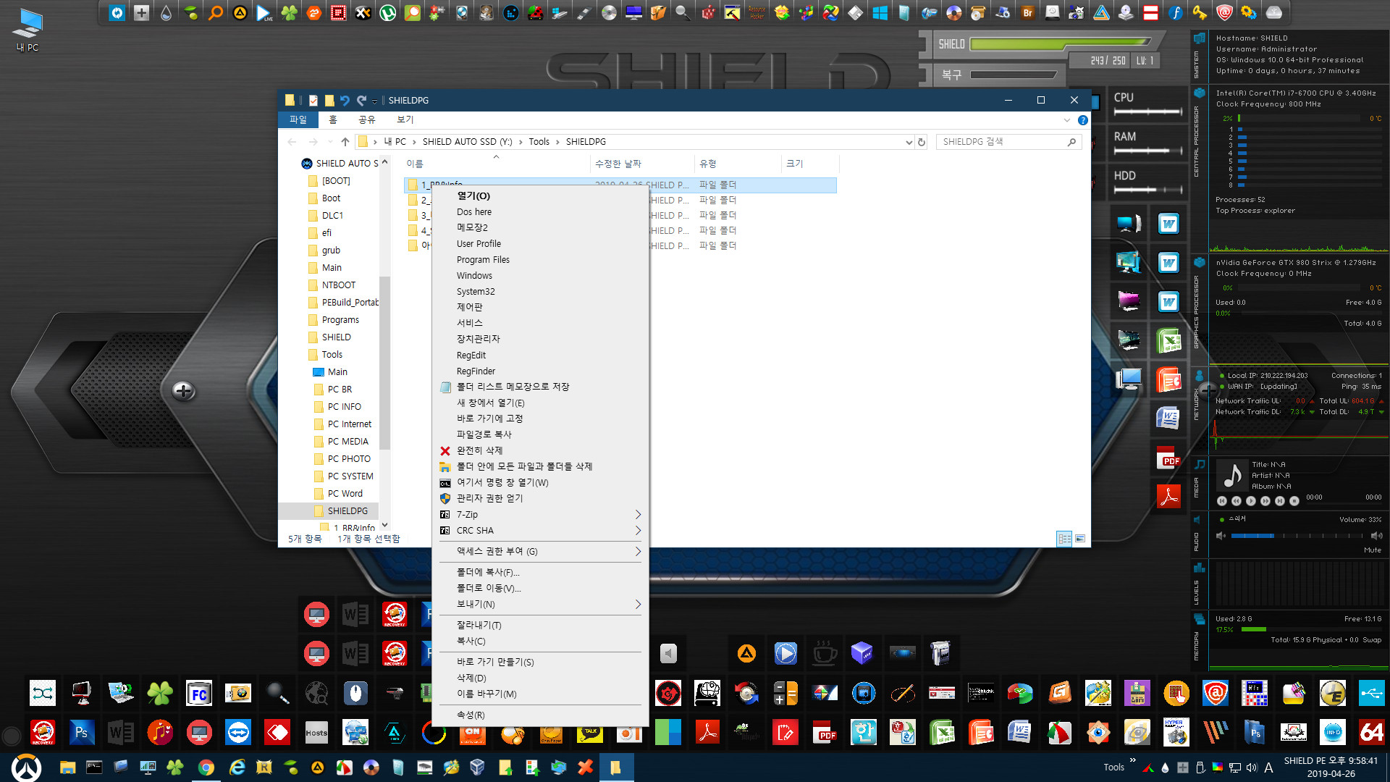
Task: Click the Explorer help button
Action: [x=1082, y=120]
